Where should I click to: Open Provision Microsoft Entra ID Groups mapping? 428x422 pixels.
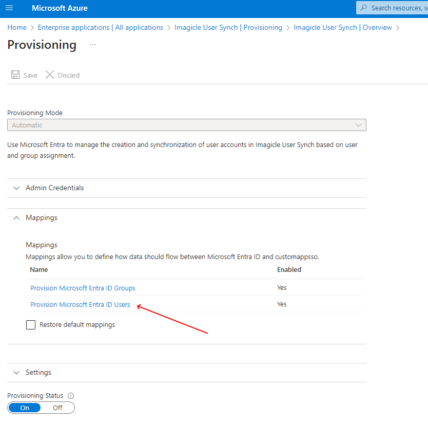pos(83,288)
